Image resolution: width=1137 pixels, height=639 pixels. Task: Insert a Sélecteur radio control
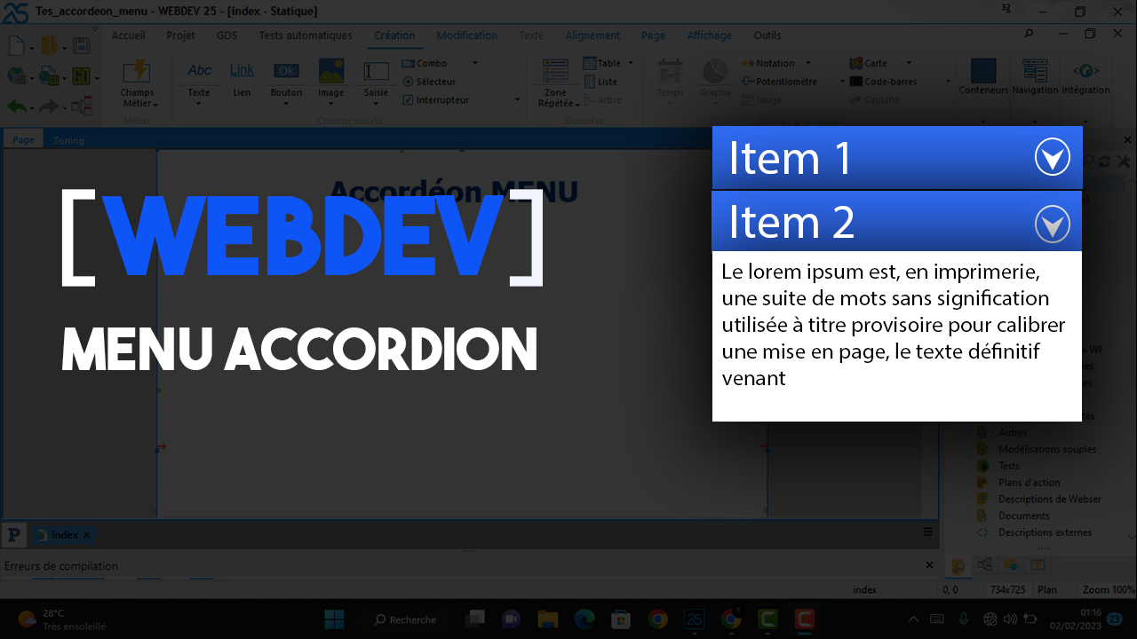click(x=429, y=82)
